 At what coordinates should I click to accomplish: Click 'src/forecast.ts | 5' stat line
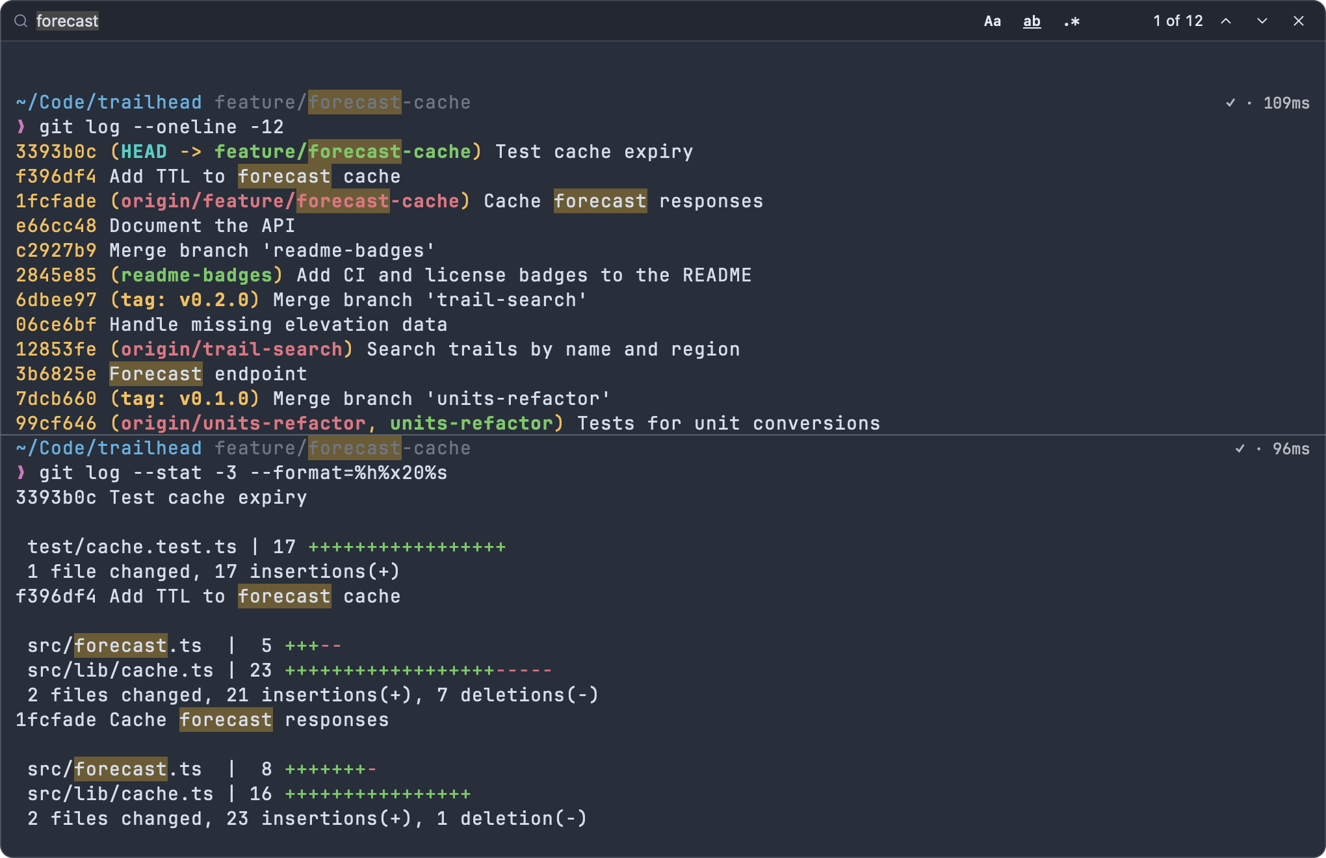(185, 645)
